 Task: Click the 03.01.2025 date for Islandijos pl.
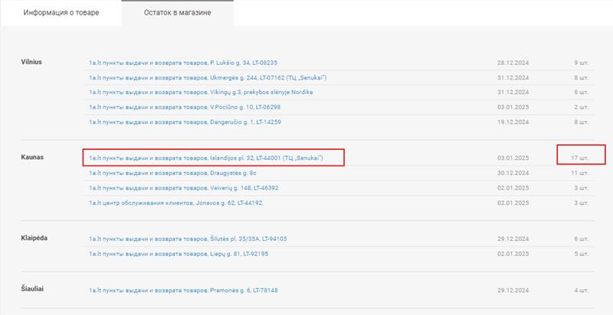point(513,158)
